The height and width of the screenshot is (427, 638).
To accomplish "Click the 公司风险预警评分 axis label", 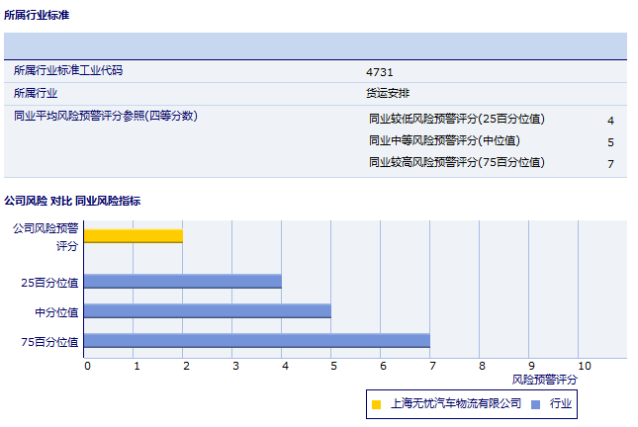I will coord(46,236).
